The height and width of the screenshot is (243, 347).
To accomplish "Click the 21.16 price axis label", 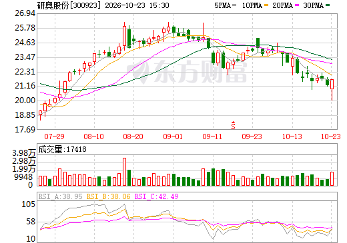I will point(25,86).
